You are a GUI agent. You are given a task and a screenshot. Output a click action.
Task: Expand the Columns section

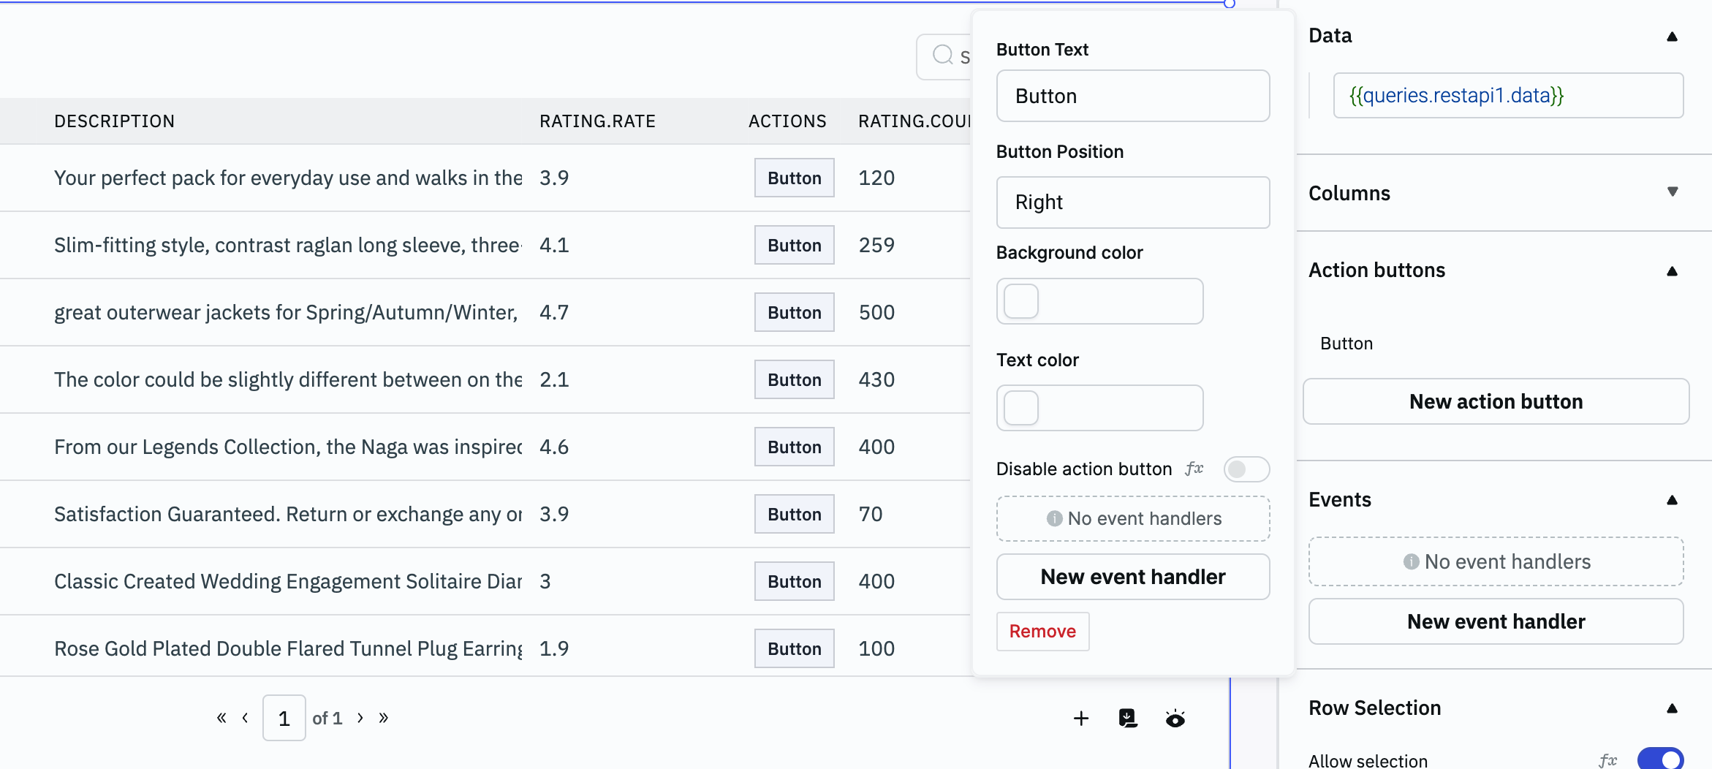1672,192
